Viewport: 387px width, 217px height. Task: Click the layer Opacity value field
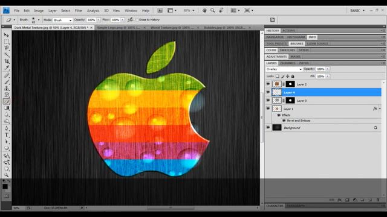(320, 69)
